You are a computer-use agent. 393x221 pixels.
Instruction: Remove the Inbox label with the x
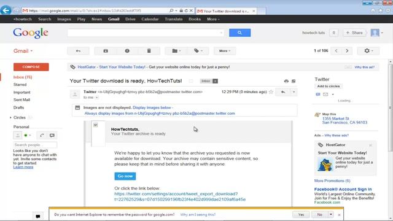coord(216,81)
